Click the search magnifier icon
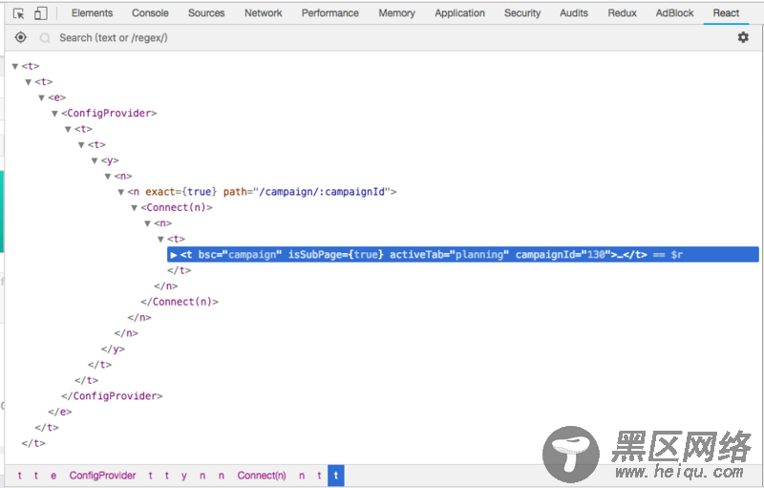764x488 pixels. coord(45,38)
